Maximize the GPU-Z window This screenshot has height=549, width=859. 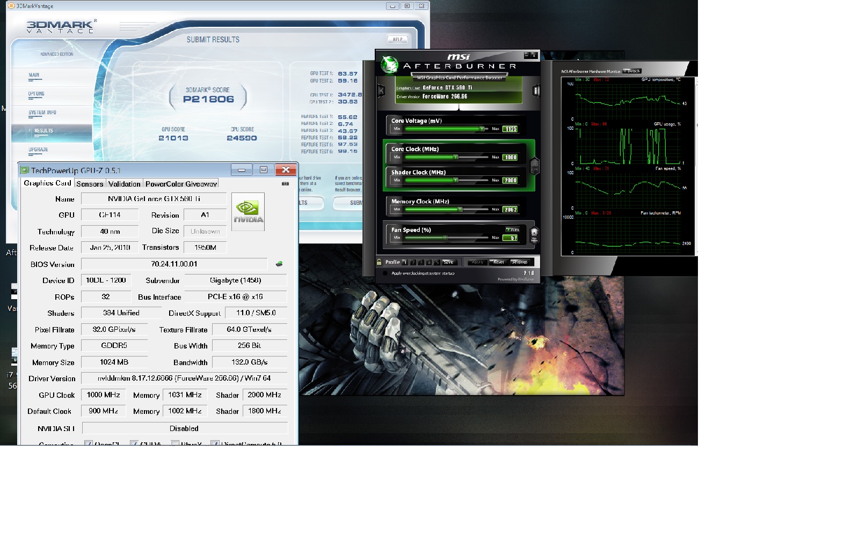pos(264,170)
